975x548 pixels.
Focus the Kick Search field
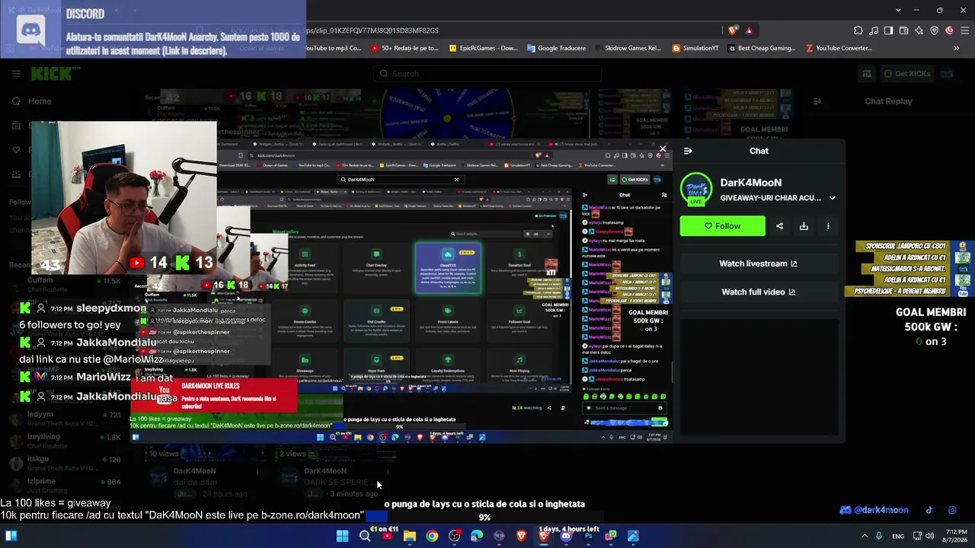pos(487,74)
